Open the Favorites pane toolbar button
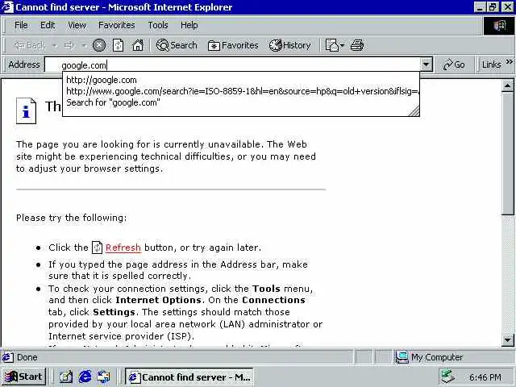The width and height of the screenshot is (516, 387). point(233,45)
